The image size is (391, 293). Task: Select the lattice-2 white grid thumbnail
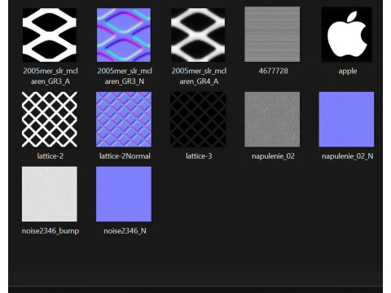(x=50, y=120)
